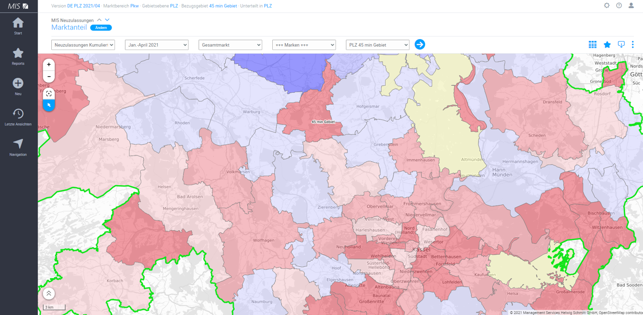
Task: Click the 45 min Gebiet map label
Action: coord(323,122)
